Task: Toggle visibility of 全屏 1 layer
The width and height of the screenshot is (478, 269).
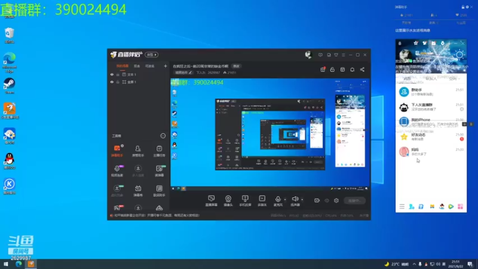Action: (x=112, y=82)
